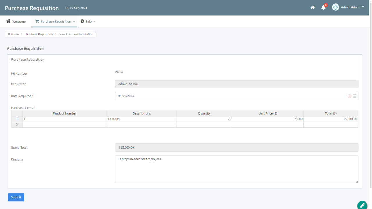Click the home icon in top header
Viewport: 372px width, 209px height.
[313, 8]
